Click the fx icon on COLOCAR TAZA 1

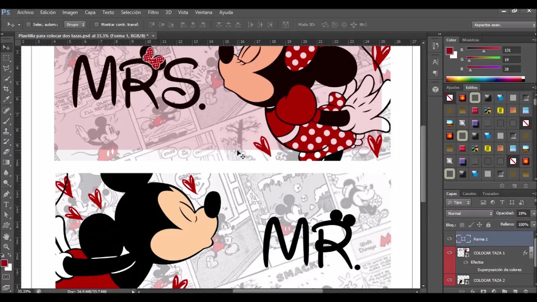pos(525,253)
